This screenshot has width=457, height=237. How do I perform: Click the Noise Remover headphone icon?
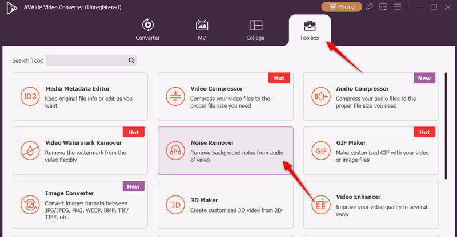[174, 150]
